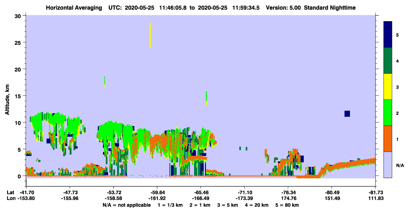The image size is (417, 214).
Task: Select the bright green level 2 color swatch
Action: (388, 113)
